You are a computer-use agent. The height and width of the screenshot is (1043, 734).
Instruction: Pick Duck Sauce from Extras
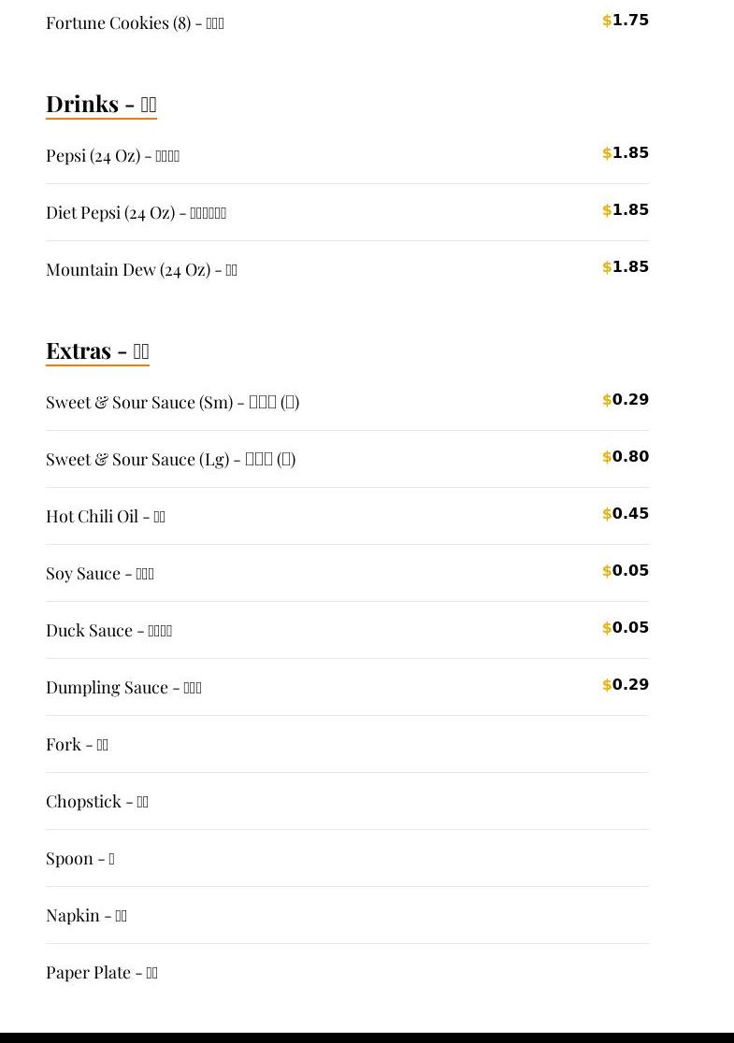coord(108,631)
